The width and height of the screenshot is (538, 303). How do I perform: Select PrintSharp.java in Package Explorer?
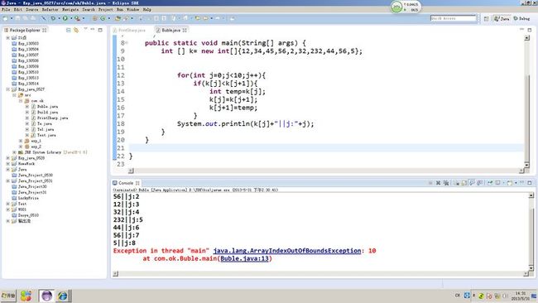point(52,118)
